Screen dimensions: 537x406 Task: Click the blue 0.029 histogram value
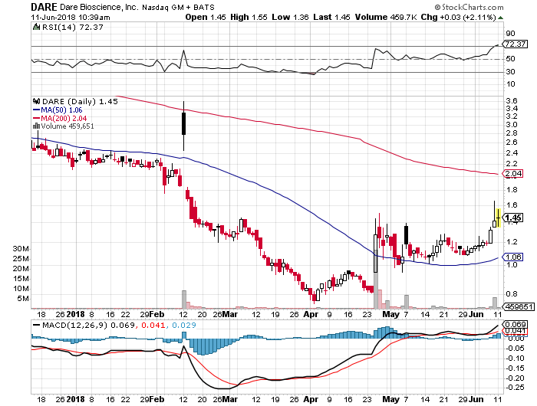coord(184,325)
